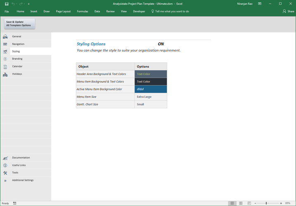Open the Developer ribbon tab

[139, 11]
